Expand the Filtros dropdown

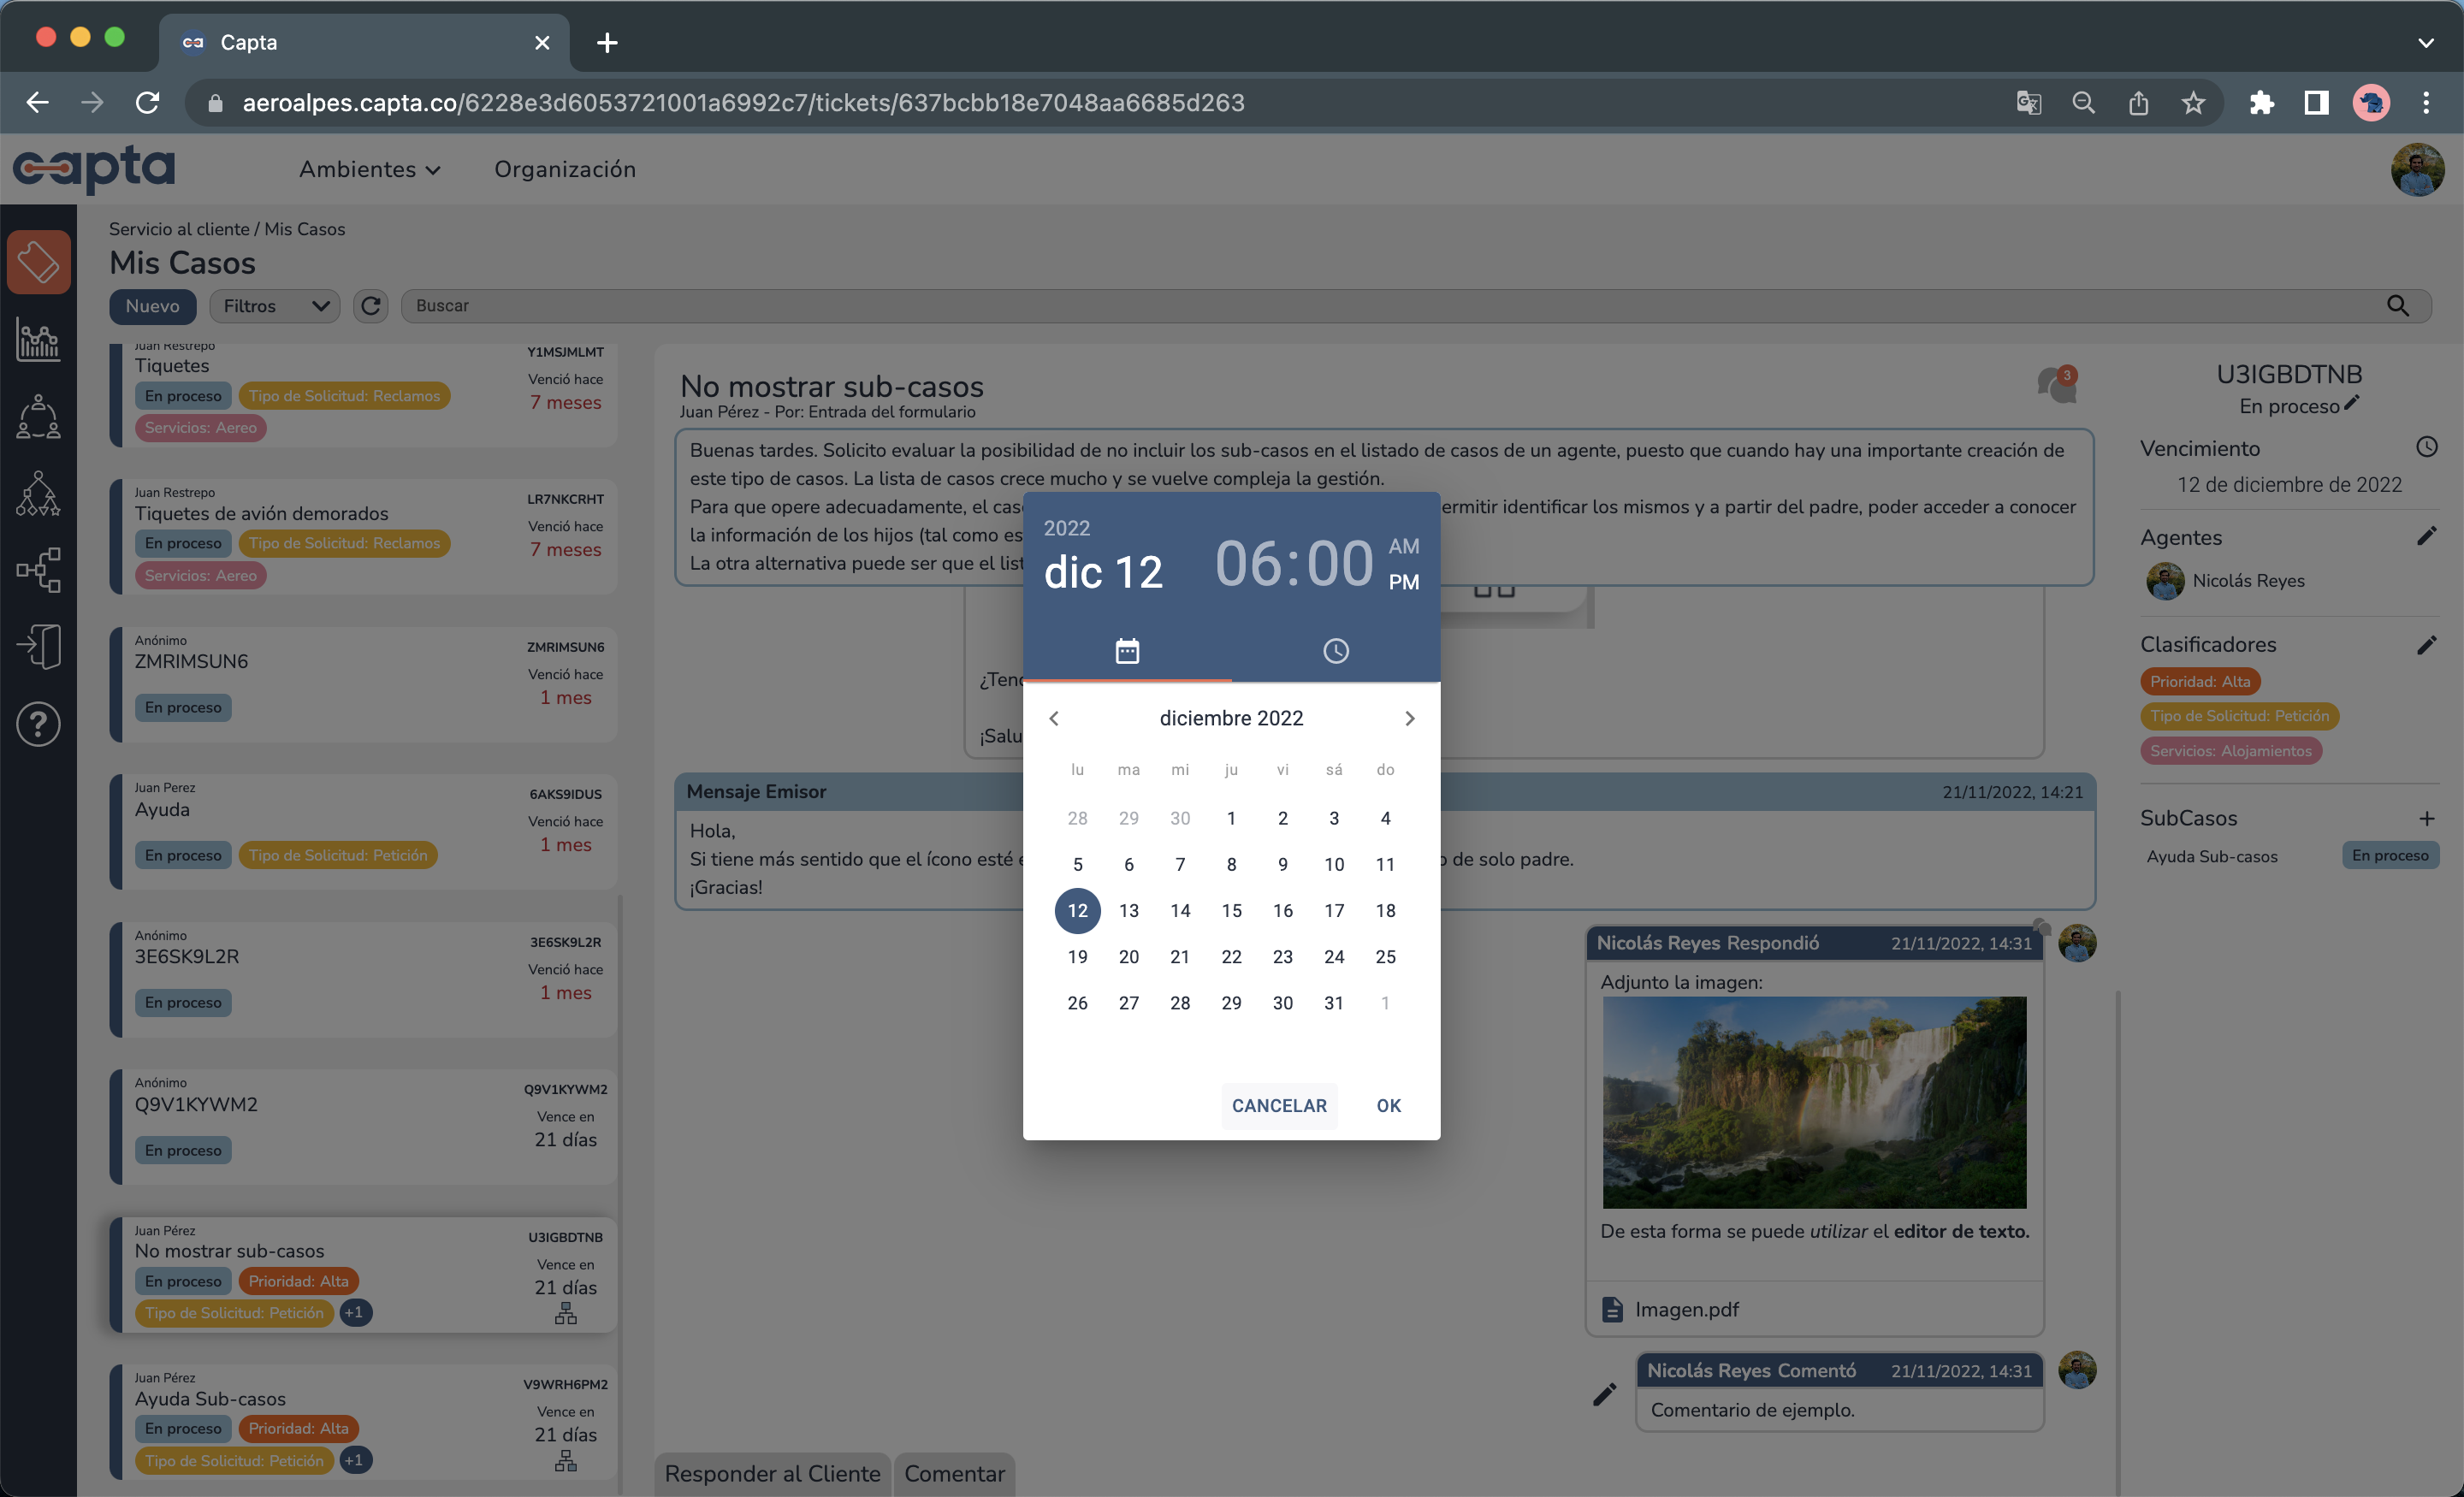pyautogui.click(x=275, y=306)
